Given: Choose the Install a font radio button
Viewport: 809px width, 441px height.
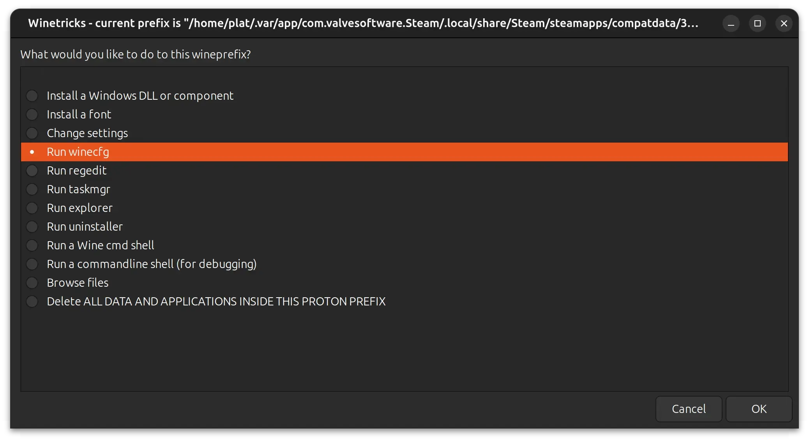Looking at the screenshot, I should pos(32,115).
